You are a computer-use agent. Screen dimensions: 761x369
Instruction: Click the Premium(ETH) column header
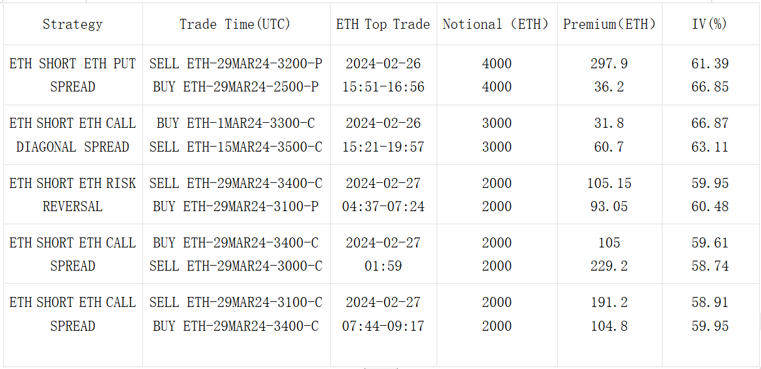pyautogui.click(x=609, y=24)
